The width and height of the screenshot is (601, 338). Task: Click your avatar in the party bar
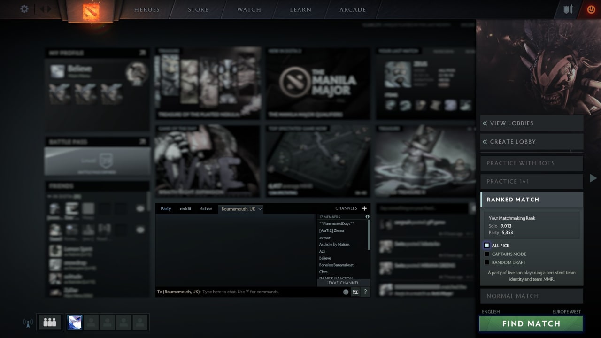(75, 322)
